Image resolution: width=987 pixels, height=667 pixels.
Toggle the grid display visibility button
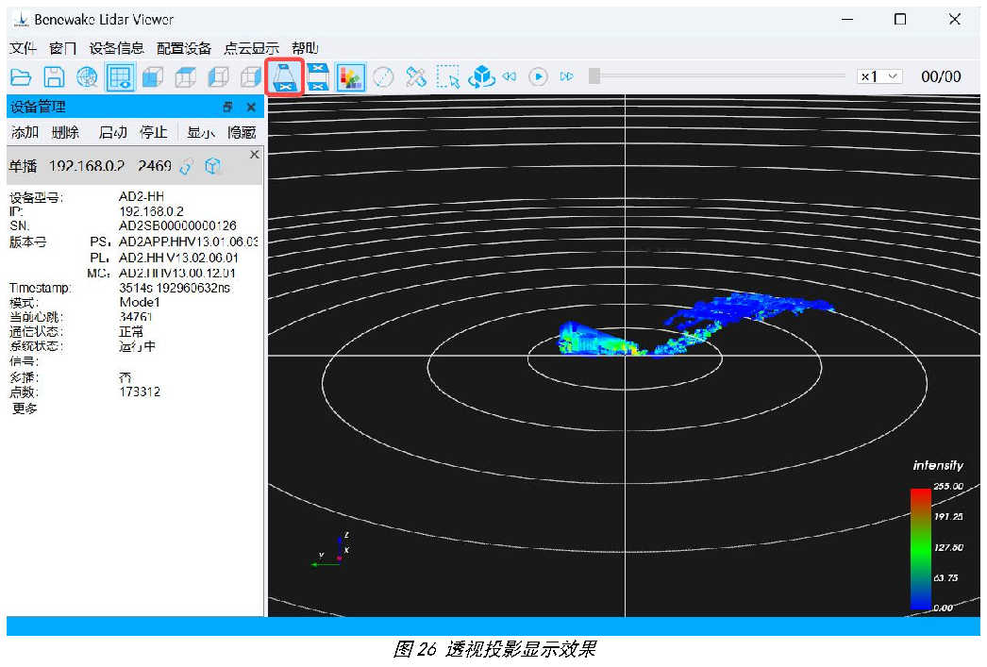tap(120, 77)
